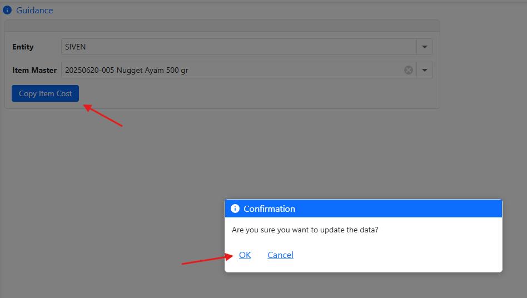Open the Guidance link
Image resolution: width=527 pixels, height=298 pixels.
[34, 11]
